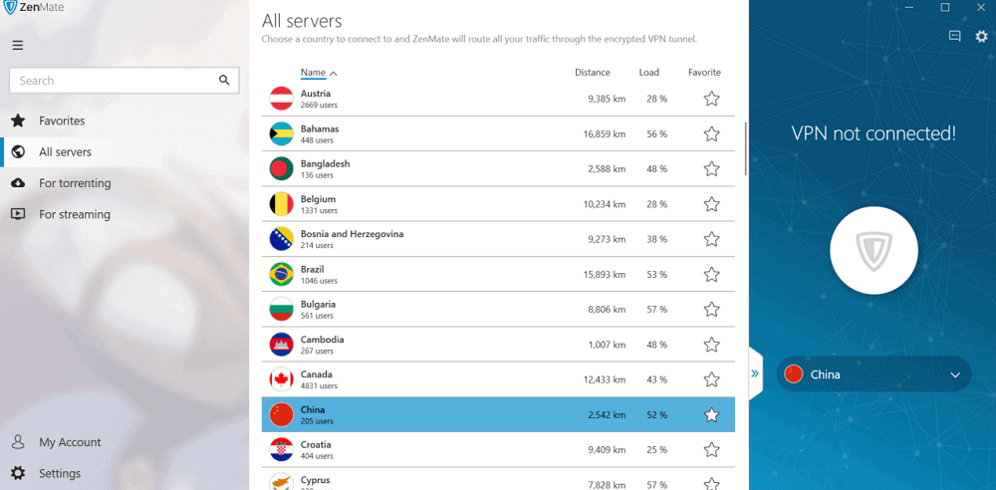Open My Account page

click(70, 442)
